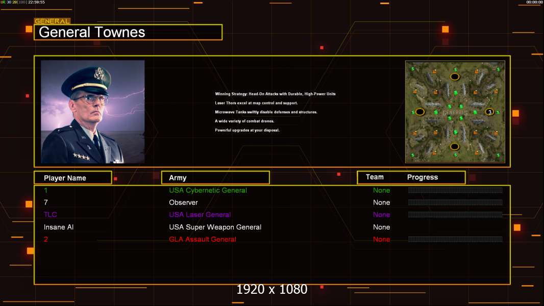This screenshot has height=306, width=544.
Task: Click the bottom start position marker on the minimap
Action: coord(455,147)
